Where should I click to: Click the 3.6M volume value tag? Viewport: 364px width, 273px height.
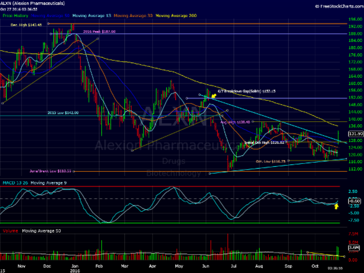[354, 248]
